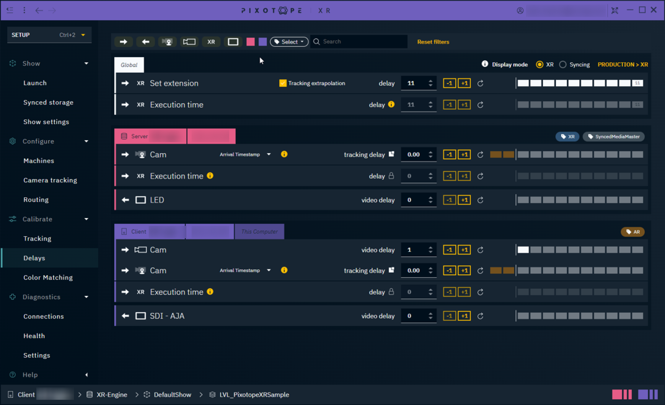Click the Reset filters link
The height and width of the screenshot is (405, 665).
[x=433, y=42]
